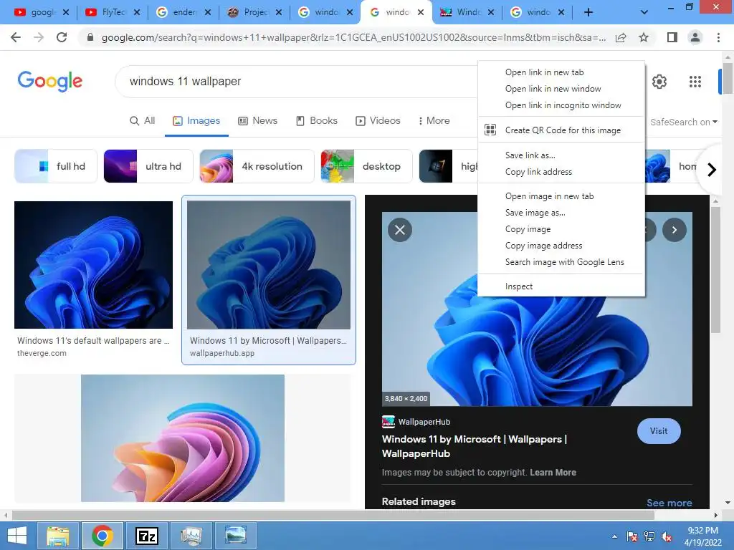Advance the suggestion chips carousel arrow
This screenshot has width=734, height=550.
(712, 169)
